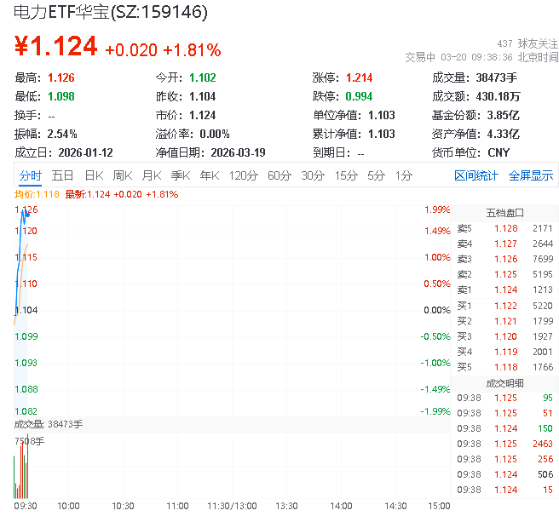Screen dimensions: 559x522
Task: Select the 买1 row at 1.122
Action: 504,306
